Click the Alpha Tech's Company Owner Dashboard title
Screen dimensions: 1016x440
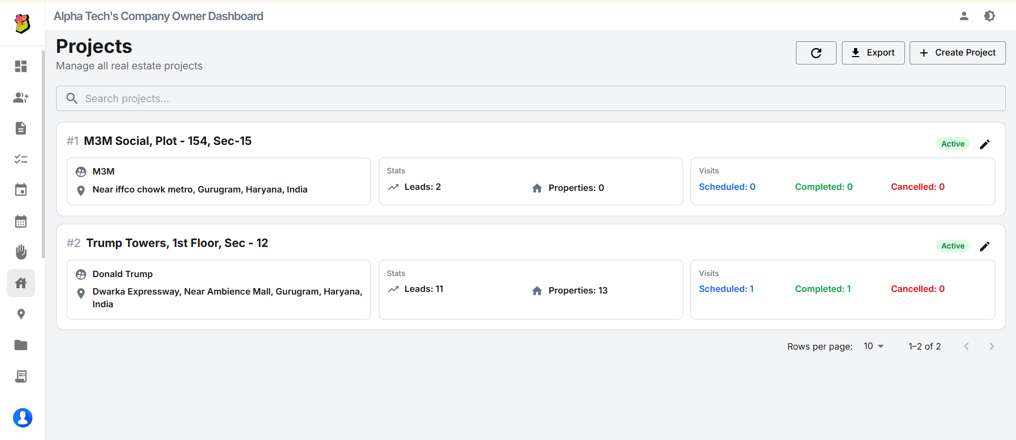(158, 16)
